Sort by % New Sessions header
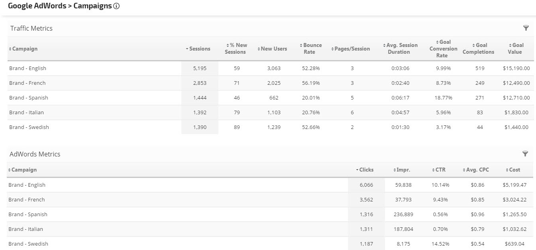Viewport: 536px width, 250px height. click(x=236, y=49)
